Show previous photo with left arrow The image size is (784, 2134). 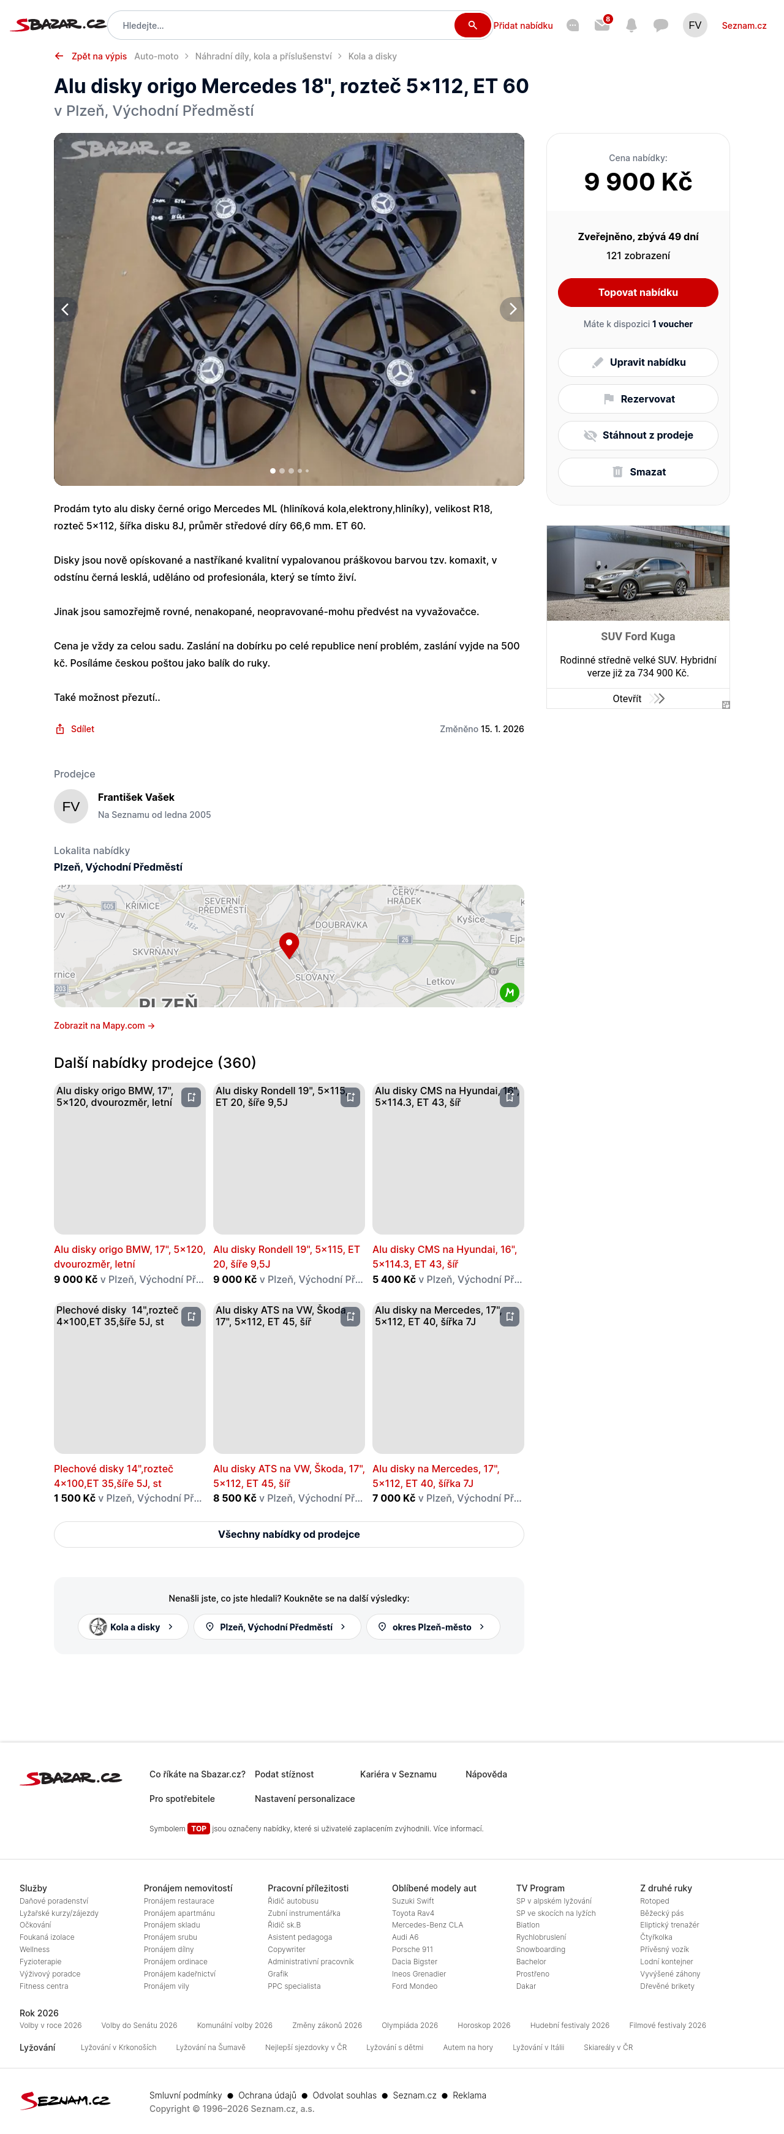click(66, 309)
